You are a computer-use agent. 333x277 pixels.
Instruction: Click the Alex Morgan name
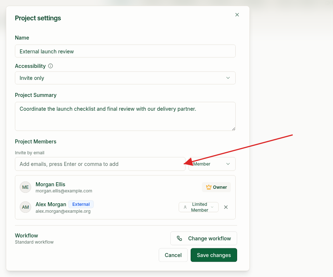pyautogui.click(x=51, y=204)
